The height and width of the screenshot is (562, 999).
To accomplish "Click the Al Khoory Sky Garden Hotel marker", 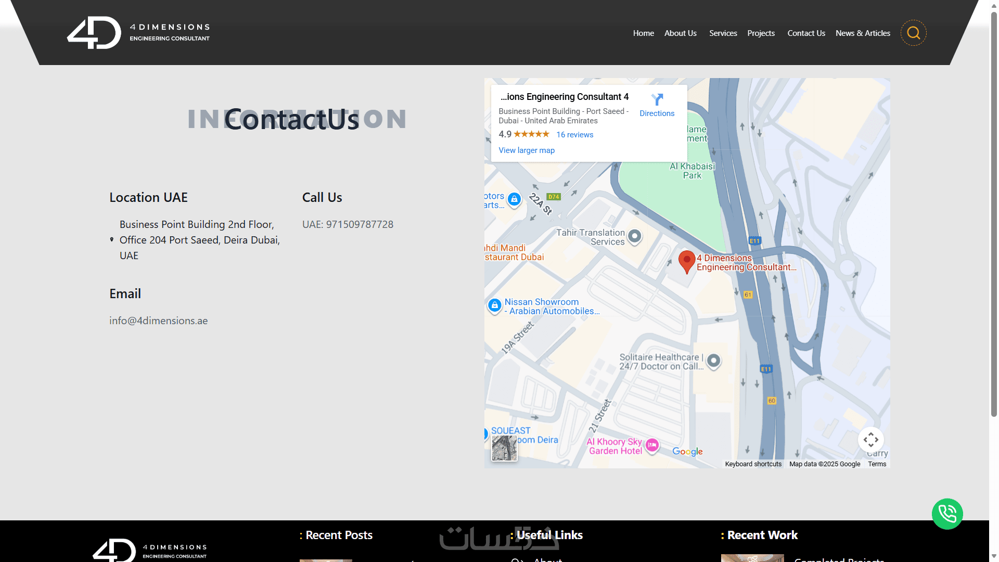I will 652,445.
